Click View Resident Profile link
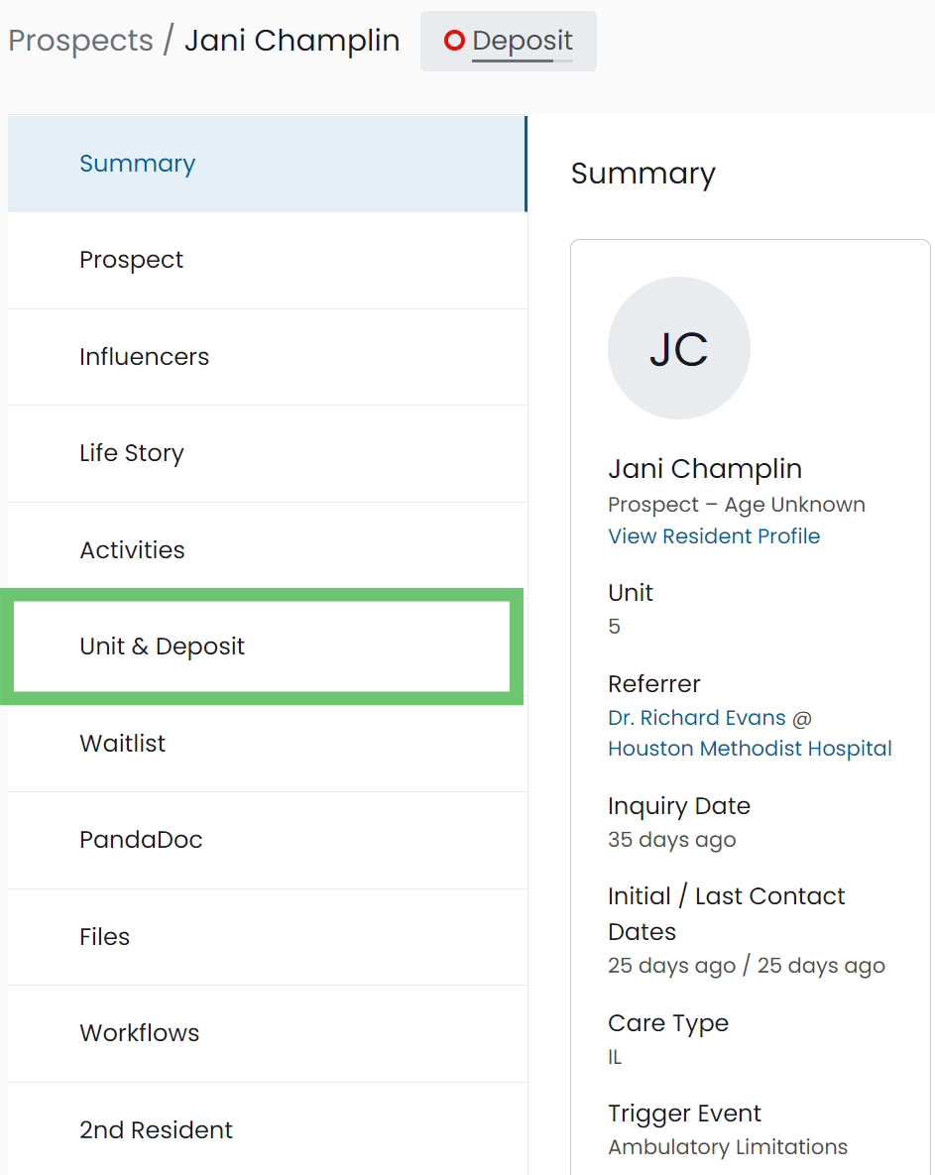 coord(714,536)
